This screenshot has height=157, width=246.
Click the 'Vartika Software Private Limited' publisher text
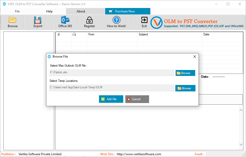(40, 154)
